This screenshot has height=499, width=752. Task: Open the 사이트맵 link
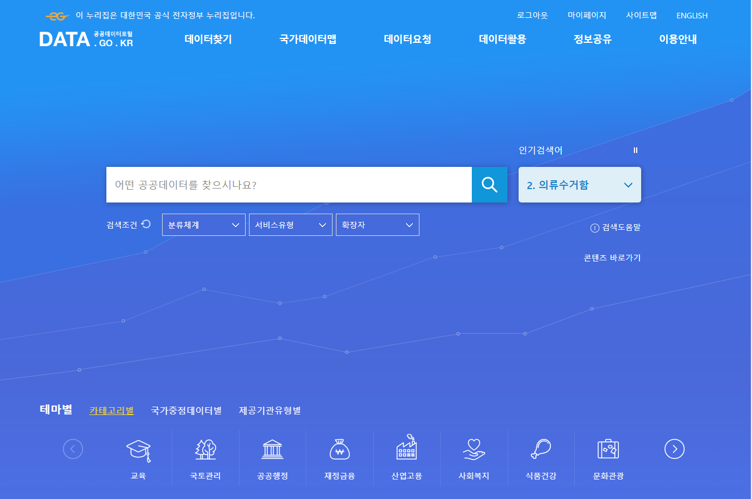642,16
